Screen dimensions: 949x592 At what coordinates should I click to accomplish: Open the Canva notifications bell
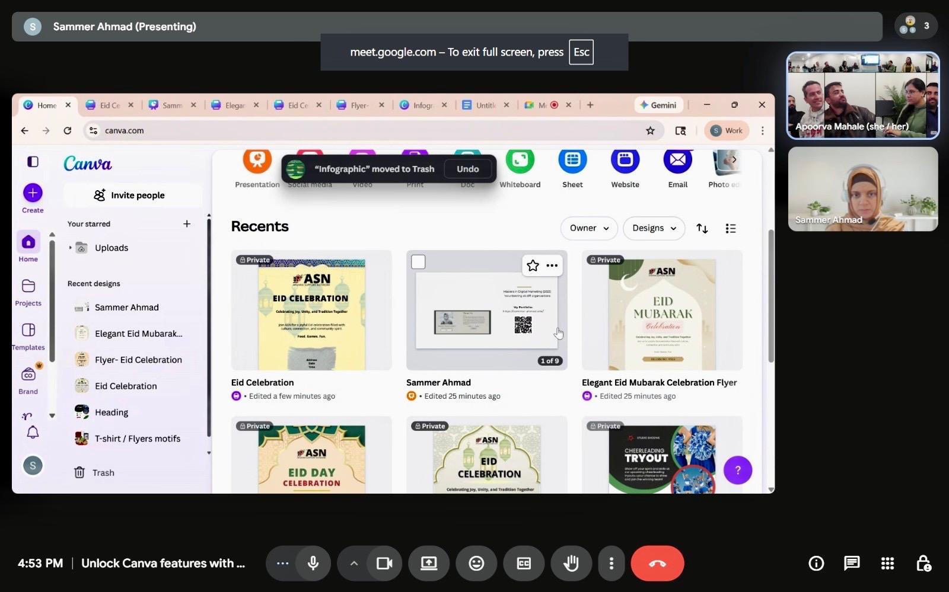pos(33,433)
